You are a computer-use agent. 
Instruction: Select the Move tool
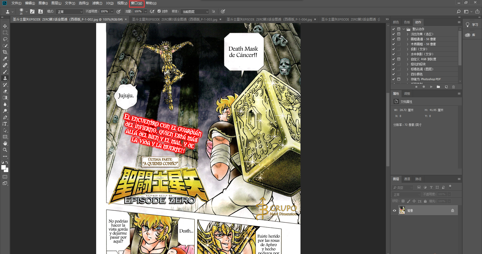click(x=5, y=26)
